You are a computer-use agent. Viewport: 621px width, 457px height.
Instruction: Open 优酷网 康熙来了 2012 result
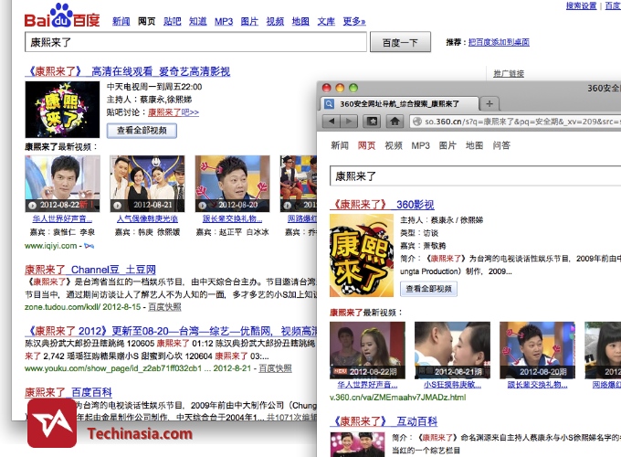pos(172,331)
